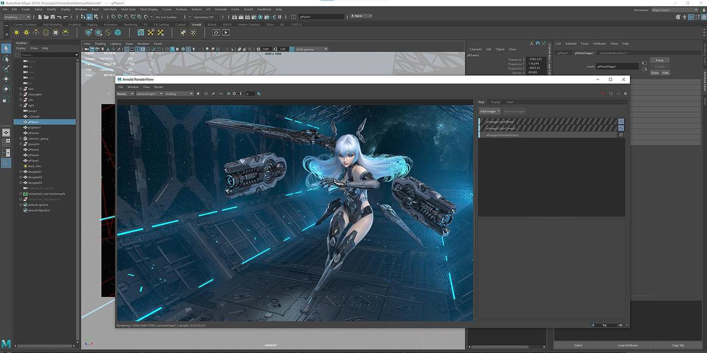Image resolution: width=707 pixels, height=353 pixels.
Task: Select the Lasso selection tool
Action: [x=6, y=59]
